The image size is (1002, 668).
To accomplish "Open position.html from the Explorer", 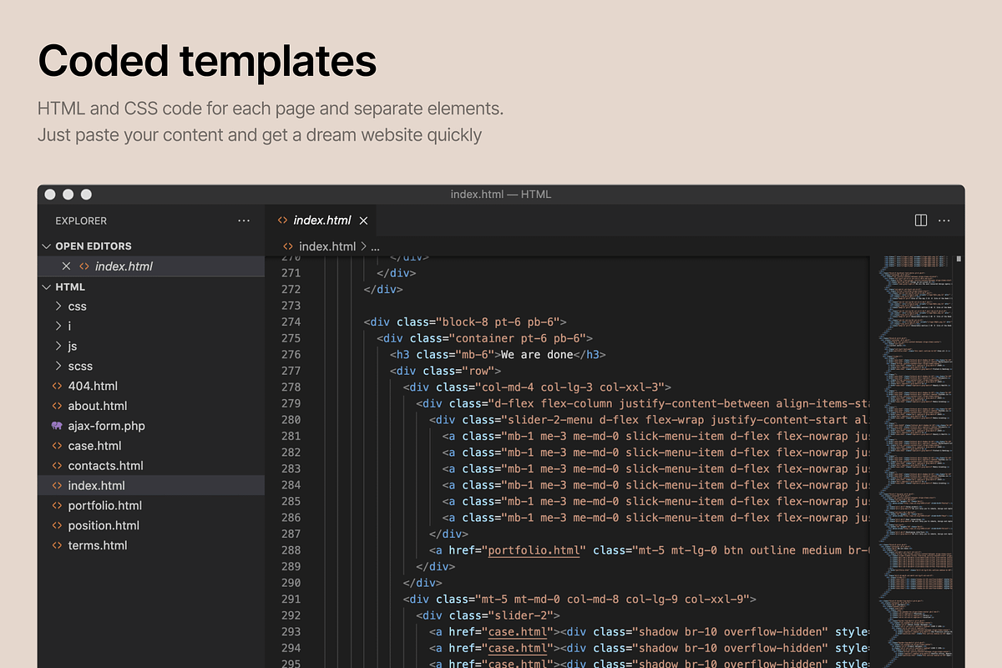I will tap(104, 525).
